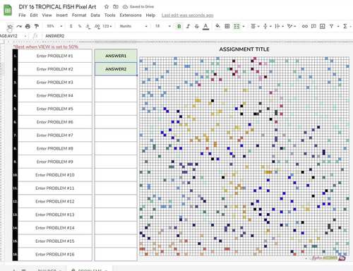Screen dimensions: 353x271
Task: Open the Functions sigma menu
Action: click(x=345, y=26)
